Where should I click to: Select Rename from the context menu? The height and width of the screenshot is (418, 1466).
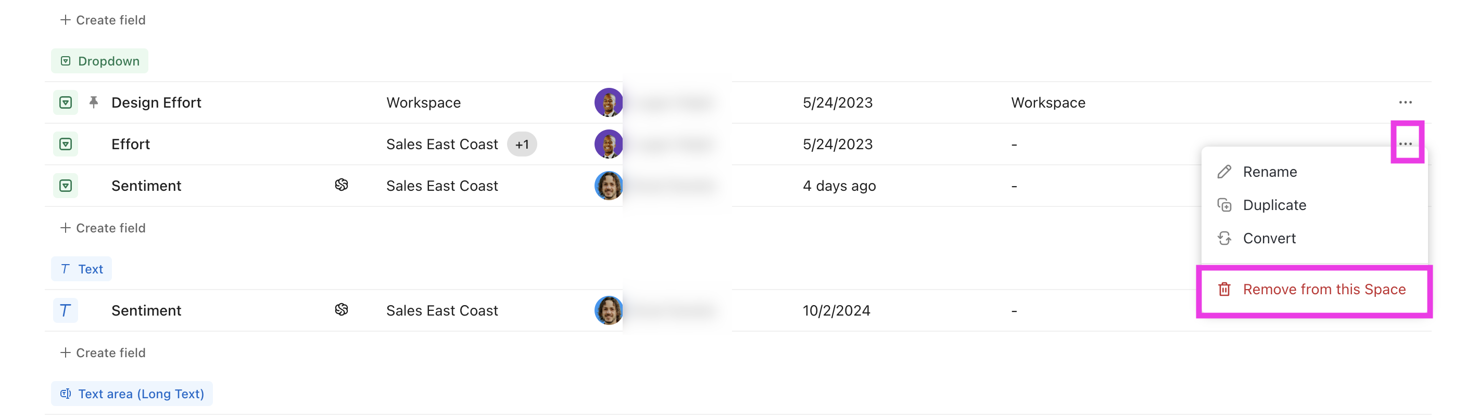click(1269, 172)
